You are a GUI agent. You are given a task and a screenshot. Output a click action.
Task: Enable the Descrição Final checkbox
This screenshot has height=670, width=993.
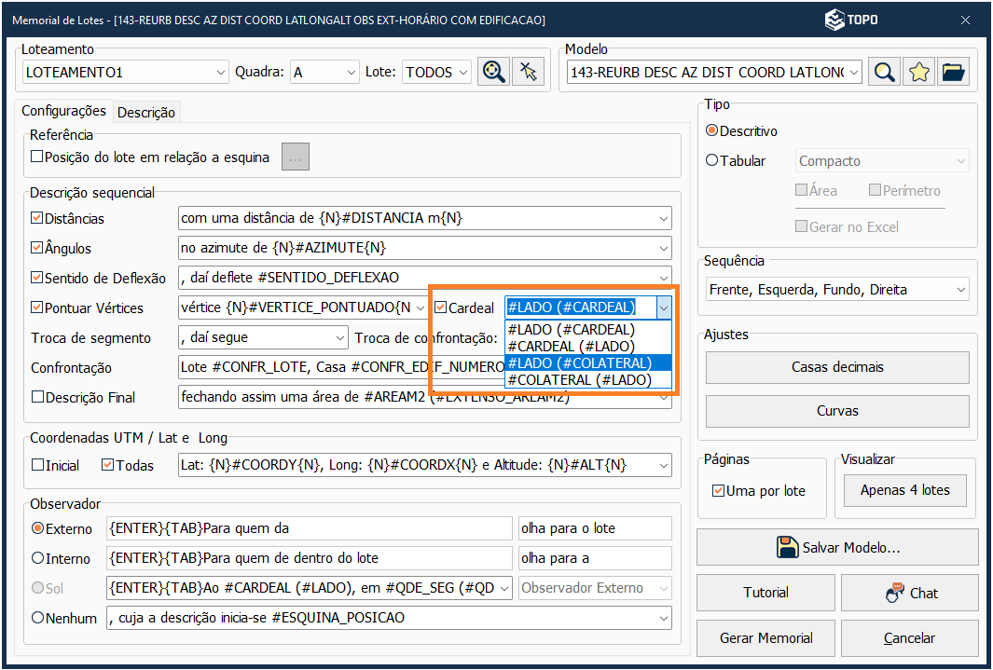pyautogui.click(x=37, y=397)
